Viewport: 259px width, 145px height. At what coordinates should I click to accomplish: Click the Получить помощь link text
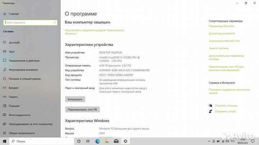point(226,106)
